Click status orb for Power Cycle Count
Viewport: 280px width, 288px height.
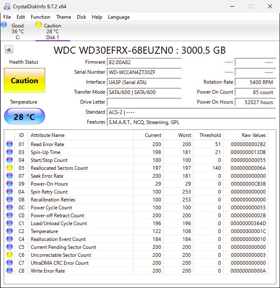10,207
